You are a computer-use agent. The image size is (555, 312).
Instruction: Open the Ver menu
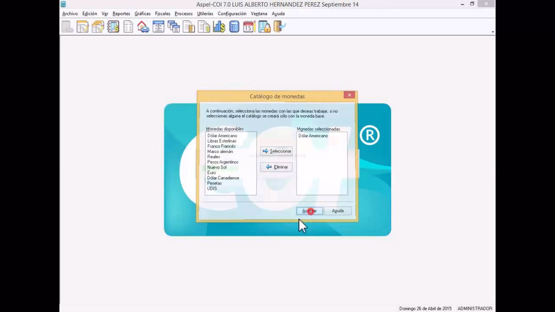pyautogui.click(x=105, y=14)
